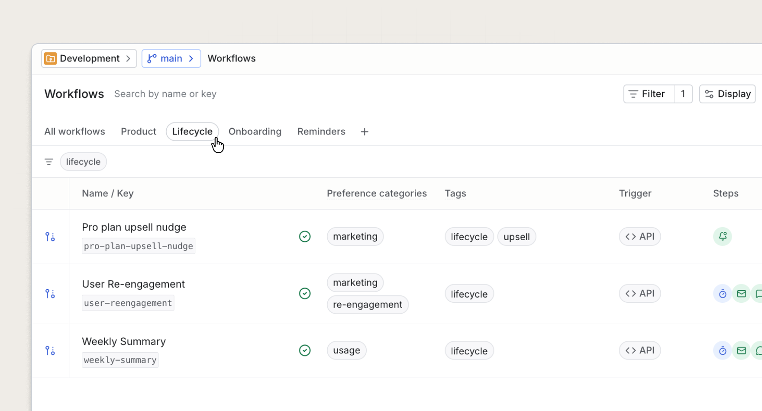Viewport: 762px width, 411px height.
Task: Click the lifecycle filter chip
Action: 83,162
